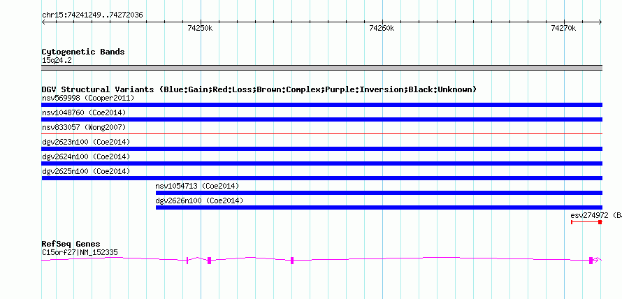Viewport: 622px width, 299px height.
Task: Click the dgv2624n100 blue variant bar
Action: [321, 163]
